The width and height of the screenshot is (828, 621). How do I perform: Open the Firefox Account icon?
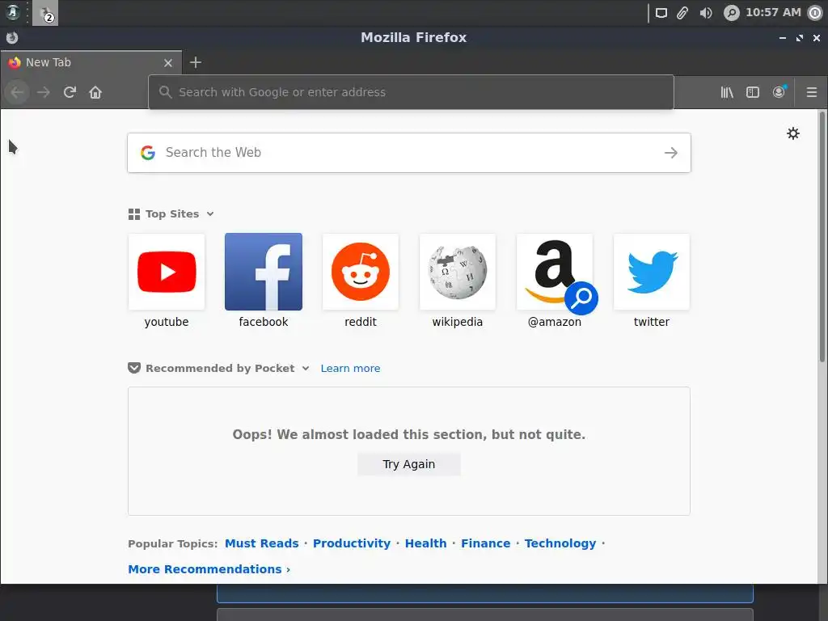tap(779, 92)
